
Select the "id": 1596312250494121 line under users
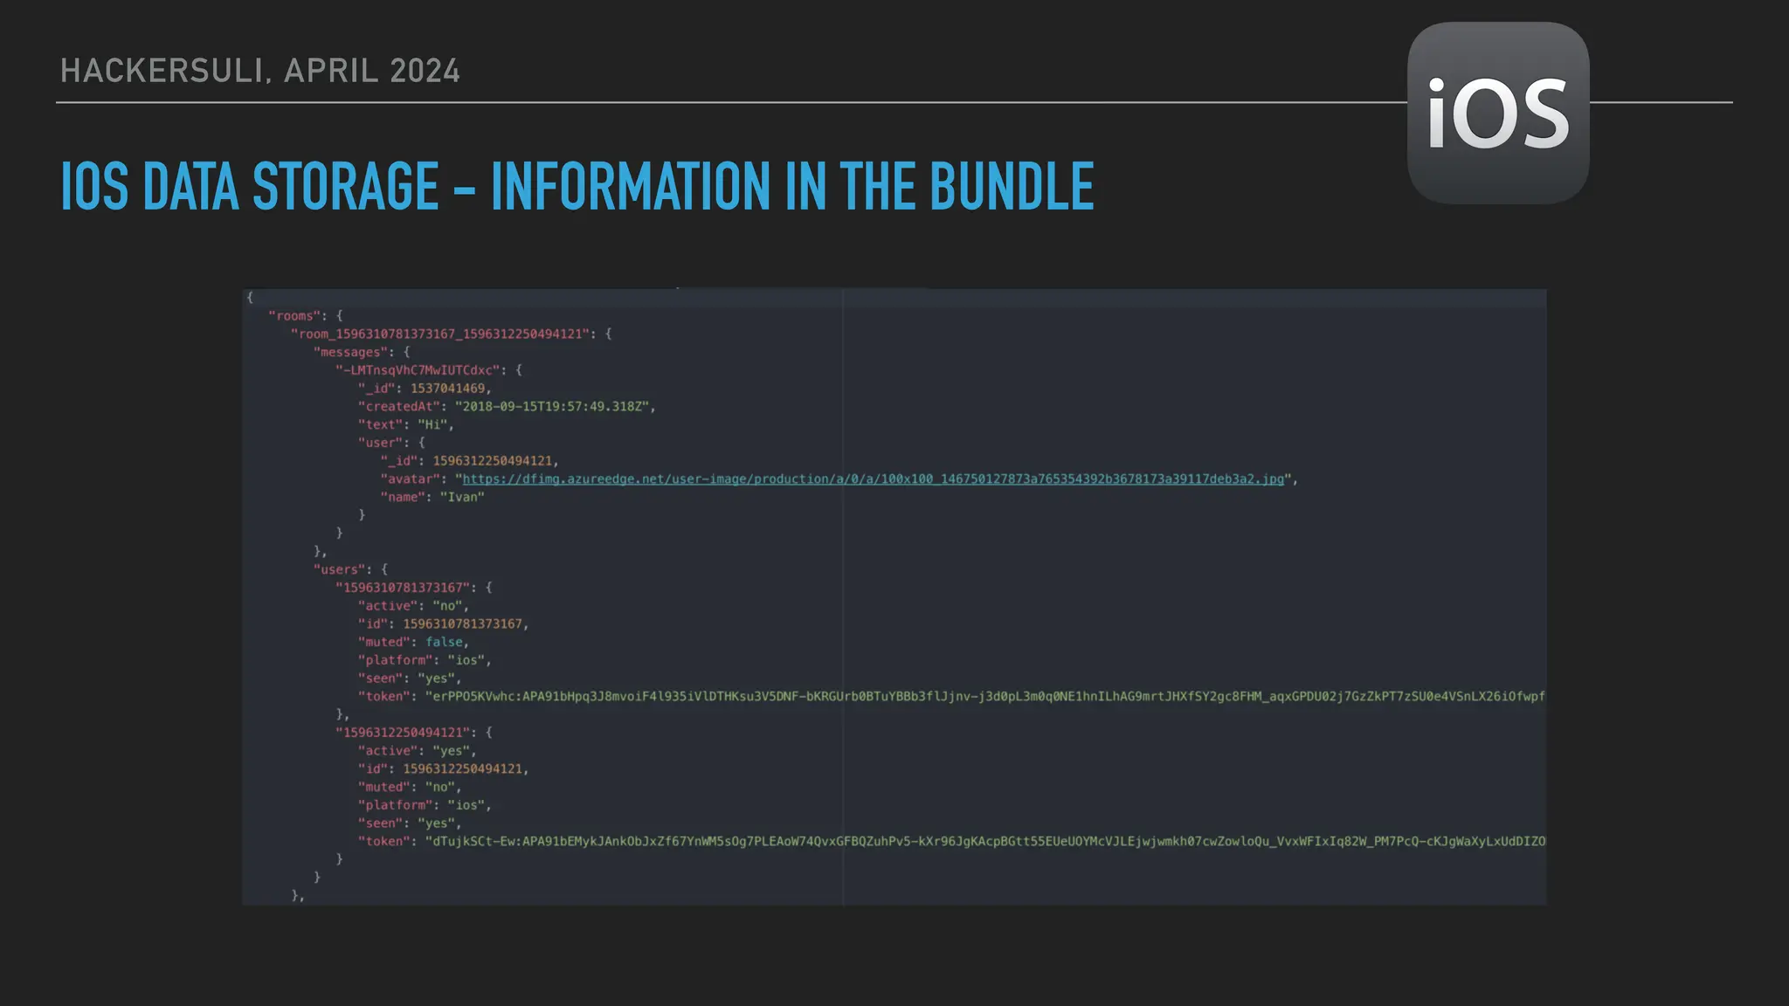click(x=443, y=768)
